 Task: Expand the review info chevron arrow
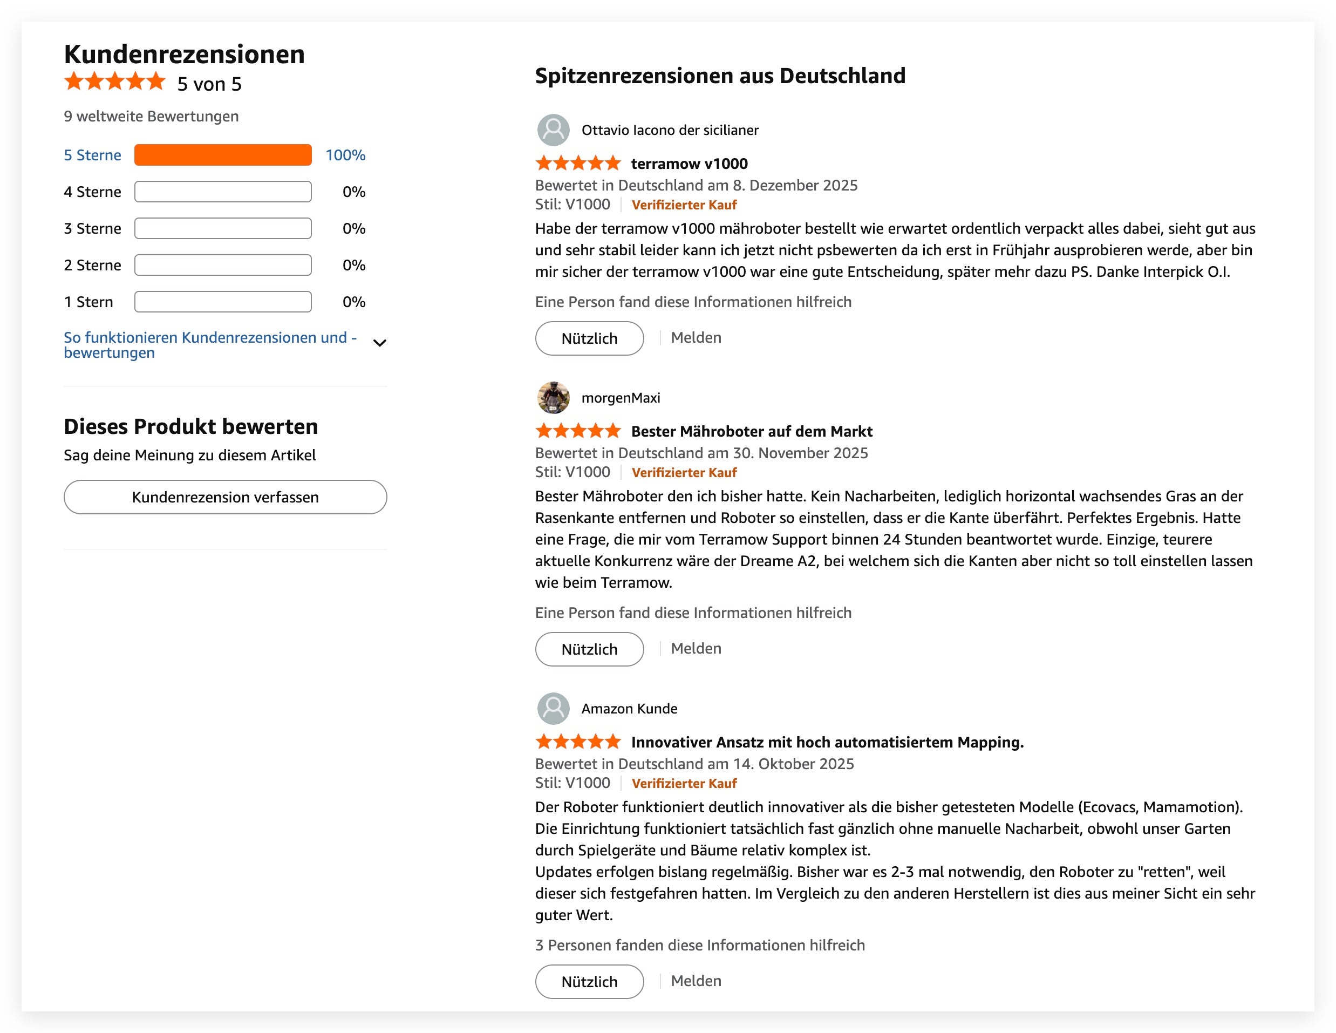point(379,343)
